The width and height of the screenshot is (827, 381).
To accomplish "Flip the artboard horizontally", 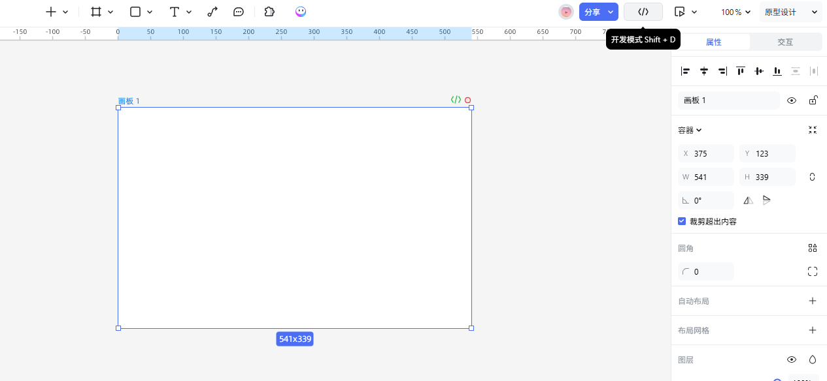I will pyautogui.click(x=749, y=200).
